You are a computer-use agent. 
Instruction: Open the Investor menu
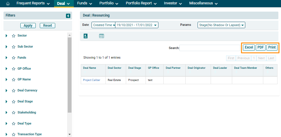click(x=173, y=3)
